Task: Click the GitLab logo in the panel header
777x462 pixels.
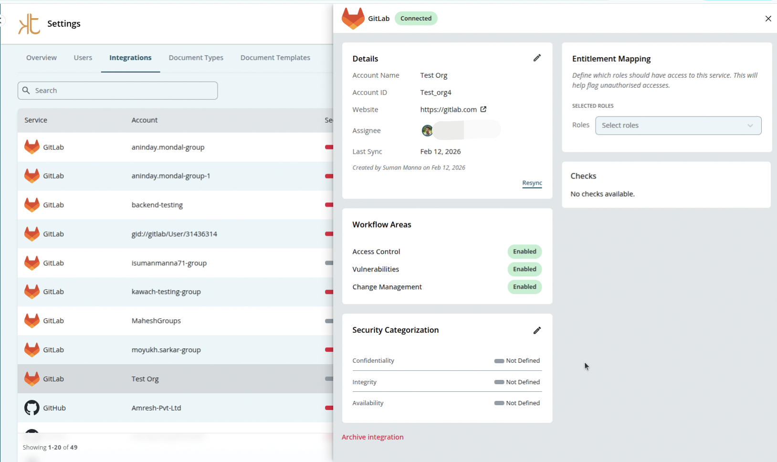Action: pyautogui.click(x=353, y=18)
